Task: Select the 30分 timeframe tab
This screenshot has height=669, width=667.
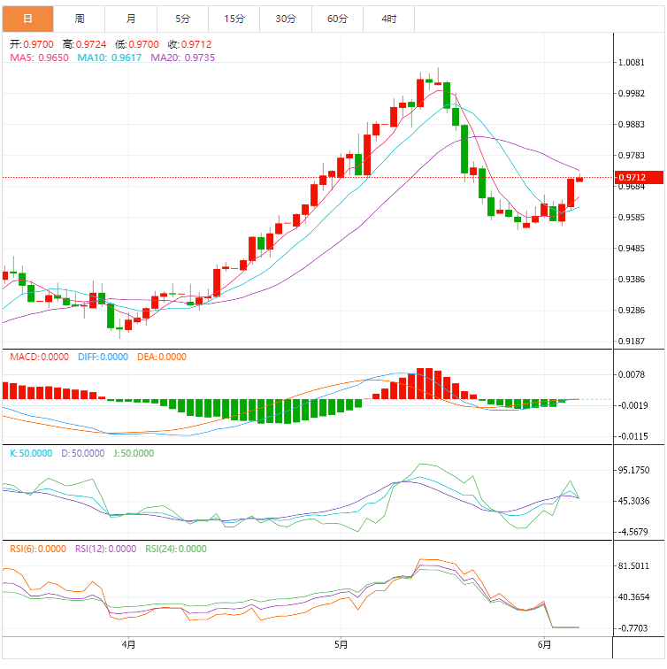Action: [x=286, y=19]
